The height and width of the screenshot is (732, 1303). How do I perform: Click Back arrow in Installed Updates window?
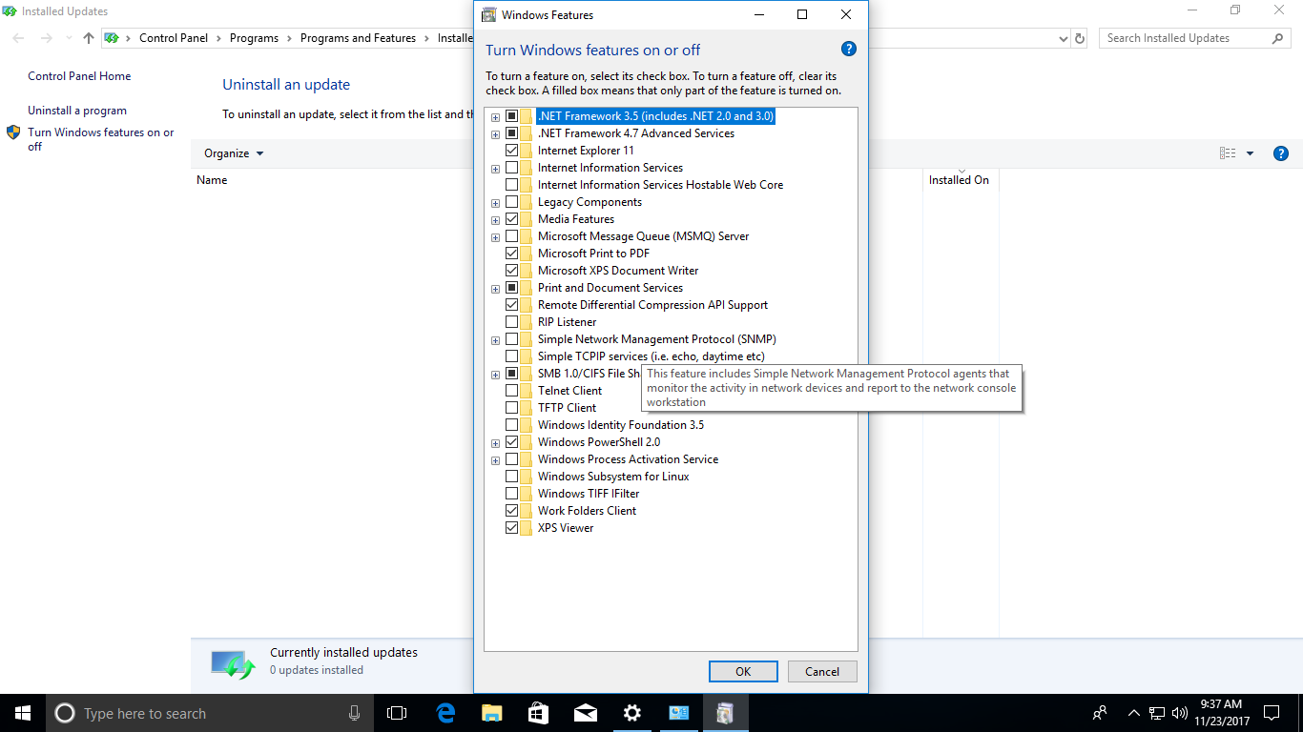19,38
